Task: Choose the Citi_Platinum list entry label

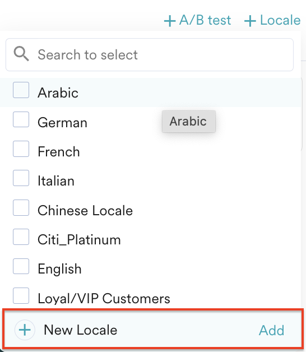Action: (x=79, y=239)
